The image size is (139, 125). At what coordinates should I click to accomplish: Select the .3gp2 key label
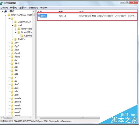tap(17, 53)
